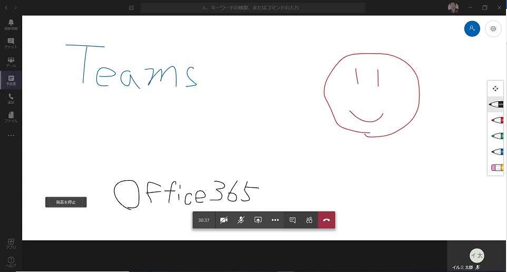The image size is (507, 272).
Task: Select the eraser tool
Action: (x=496, y=168)
